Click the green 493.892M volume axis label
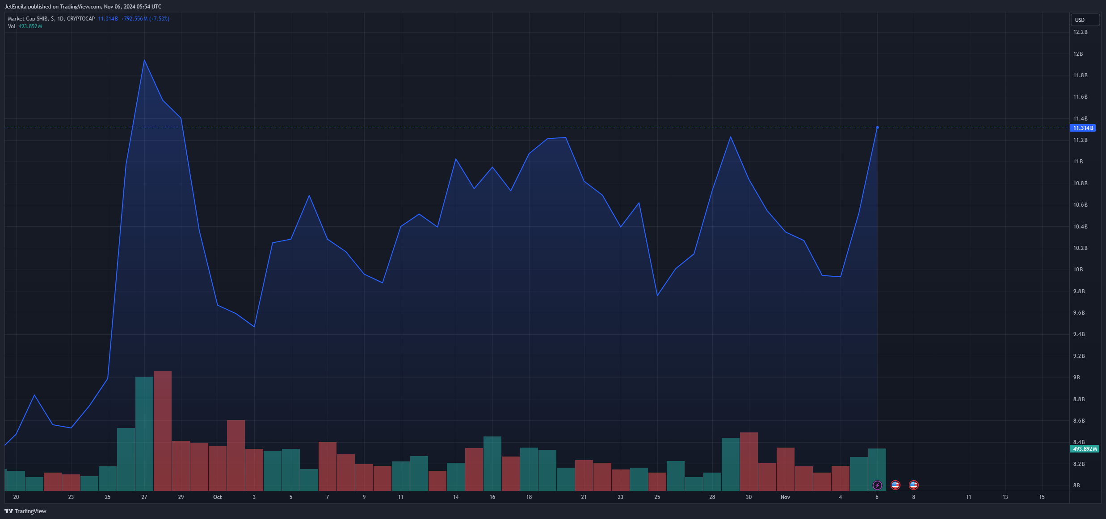 (x=1085, y=449)
